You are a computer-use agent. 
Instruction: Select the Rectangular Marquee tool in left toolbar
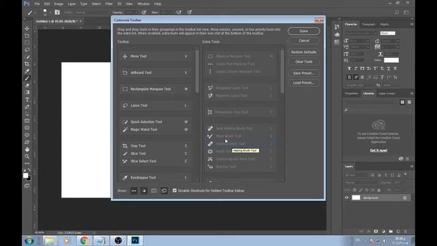pos(27,42)
